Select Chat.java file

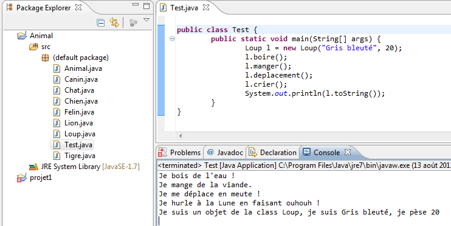coord(79,90)
